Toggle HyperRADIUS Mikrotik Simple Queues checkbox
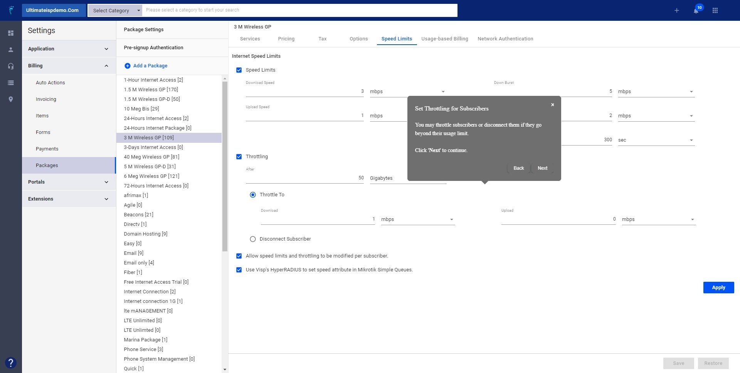This screenshot has height=373, width=740. (x=239, y=270)
